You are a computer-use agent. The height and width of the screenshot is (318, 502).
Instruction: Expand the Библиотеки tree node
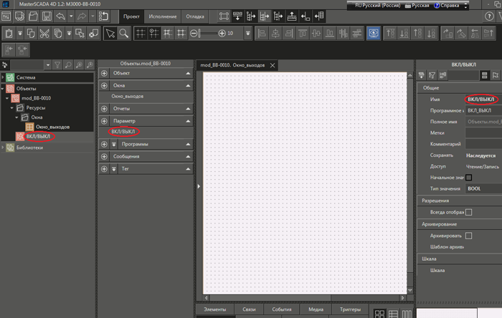coord(4,148)
